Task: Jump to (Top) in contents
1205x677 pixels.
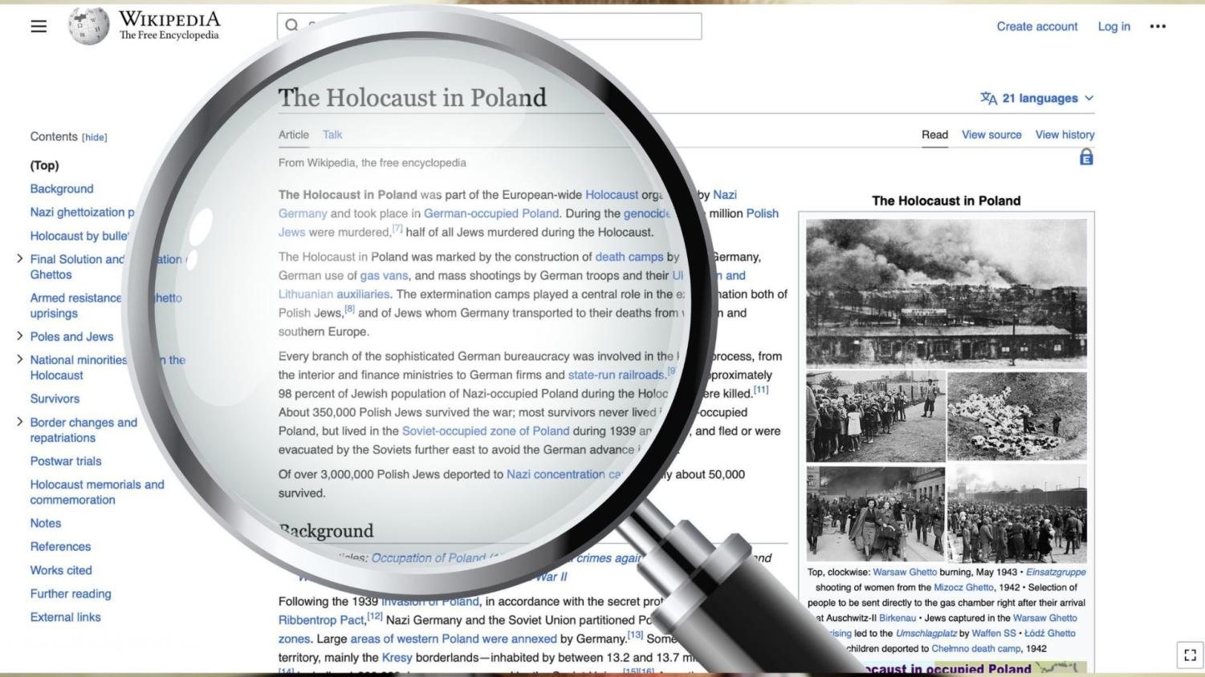Action: (x=44, y=165)
